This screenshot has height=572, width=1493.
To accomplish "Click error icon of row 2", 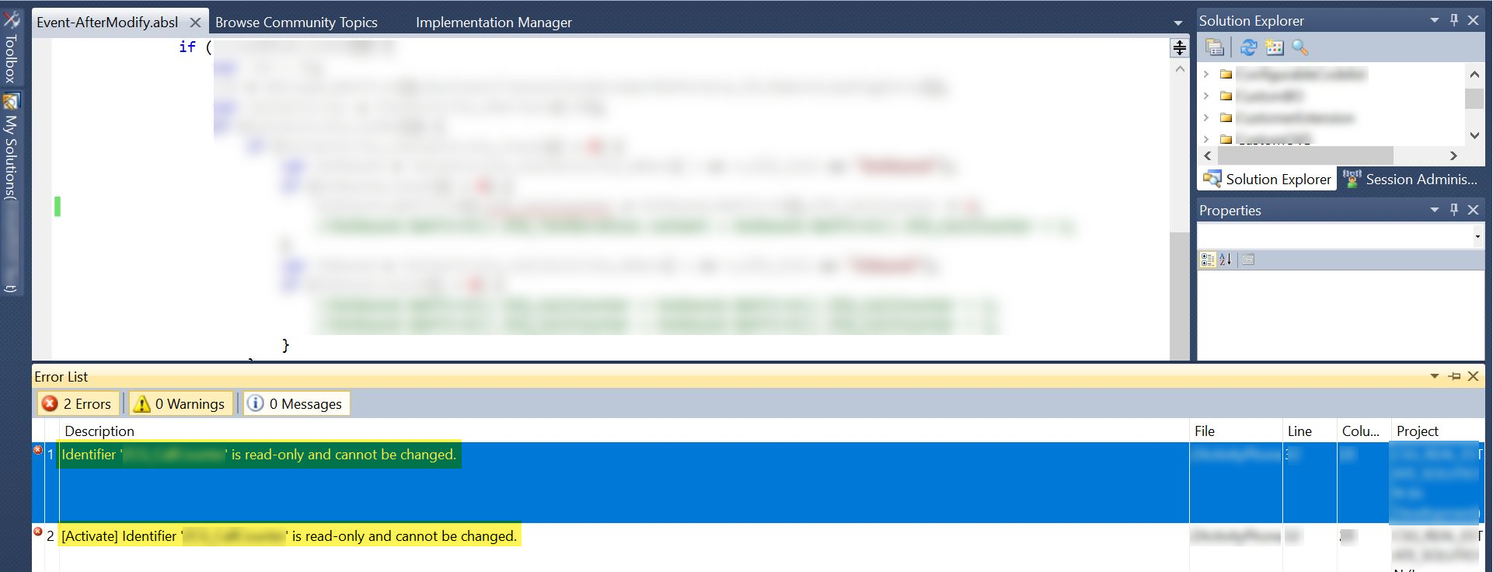I will point(37,532).
